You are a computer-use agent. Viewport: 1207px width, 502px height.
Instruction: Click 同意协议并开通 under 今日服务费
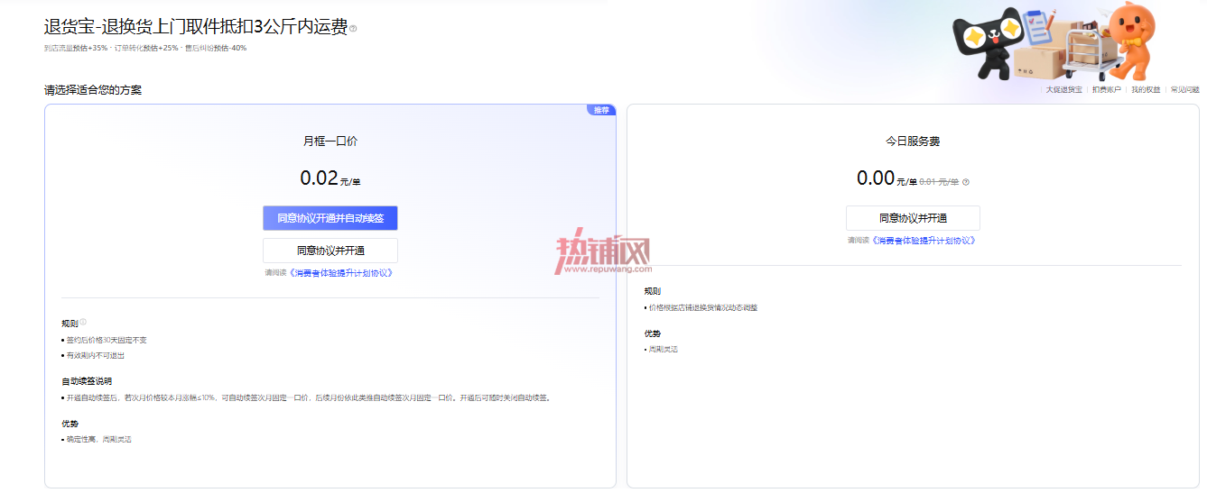[x=913, y=218]
